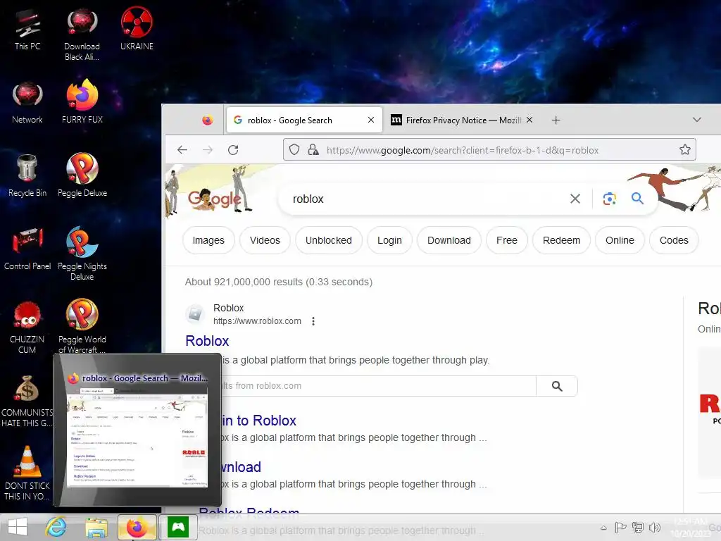Filter results by Images
The height and width of the screenshot is (541, 721).
(208, 240)
